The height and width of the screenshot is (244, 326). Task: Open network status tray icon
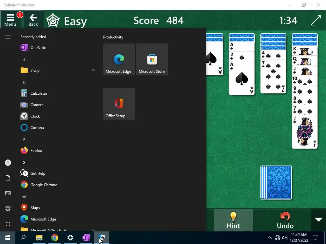tap(277, 238)
